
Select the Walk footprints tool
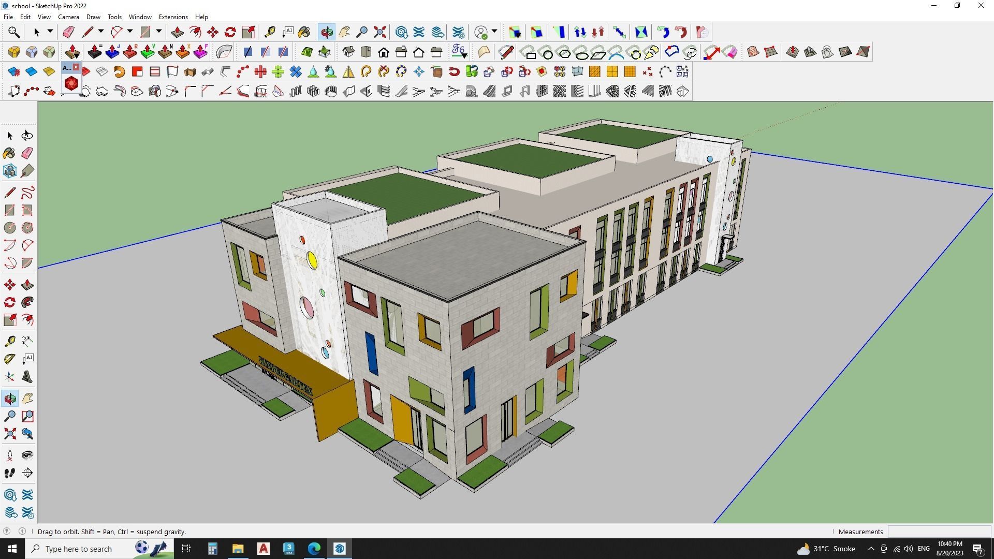[10, 473]
